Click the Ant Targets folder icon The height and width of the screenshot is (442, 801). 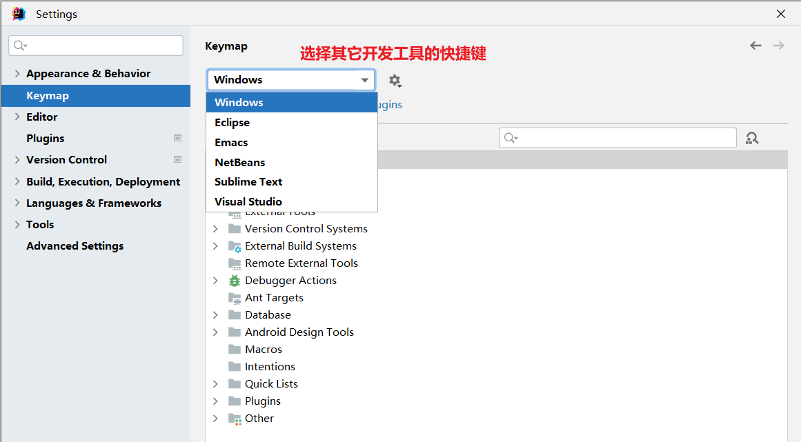[x=235, y=298]
